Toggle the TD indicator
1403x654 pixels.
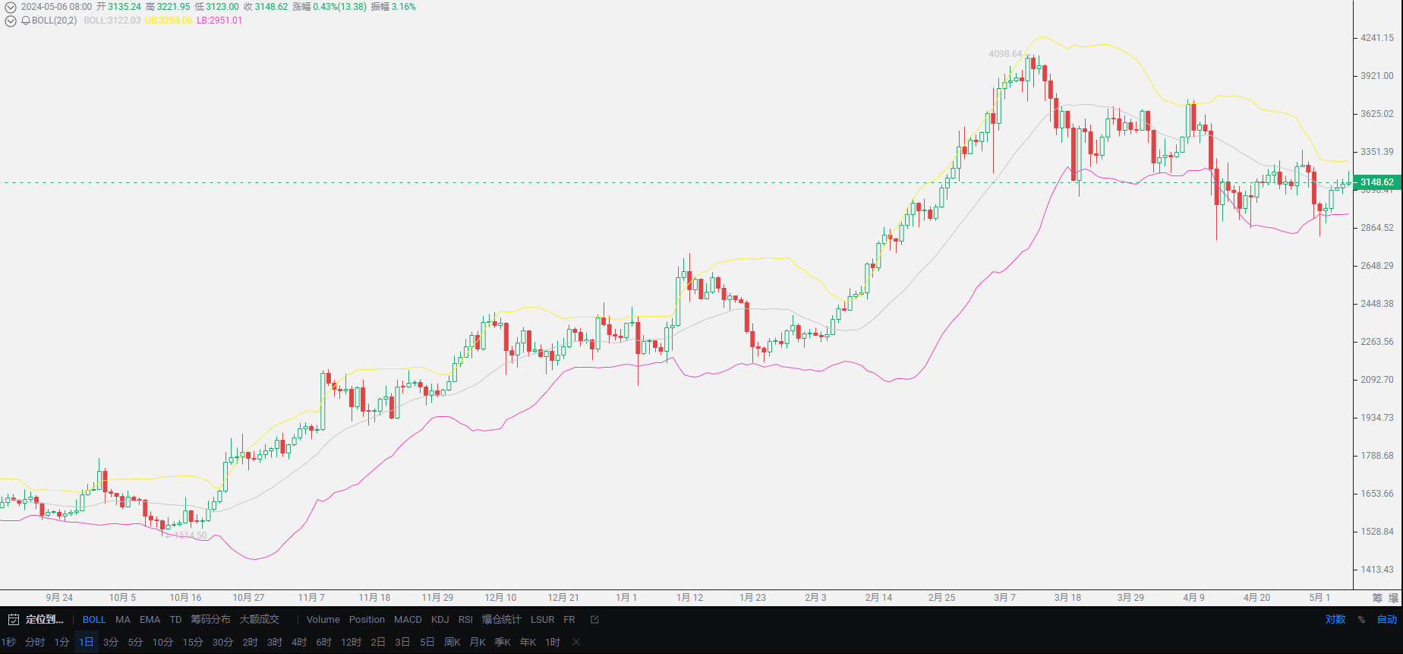coord(176,620)
